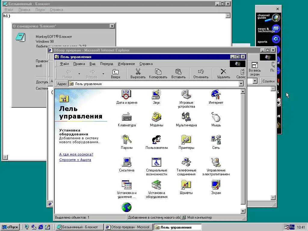Open the сПуск start button

(11, 227)
